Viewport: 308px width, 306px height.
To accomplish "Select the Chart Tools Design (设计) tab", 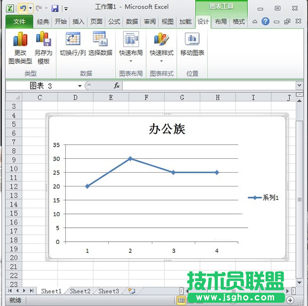I will point(203,22).
